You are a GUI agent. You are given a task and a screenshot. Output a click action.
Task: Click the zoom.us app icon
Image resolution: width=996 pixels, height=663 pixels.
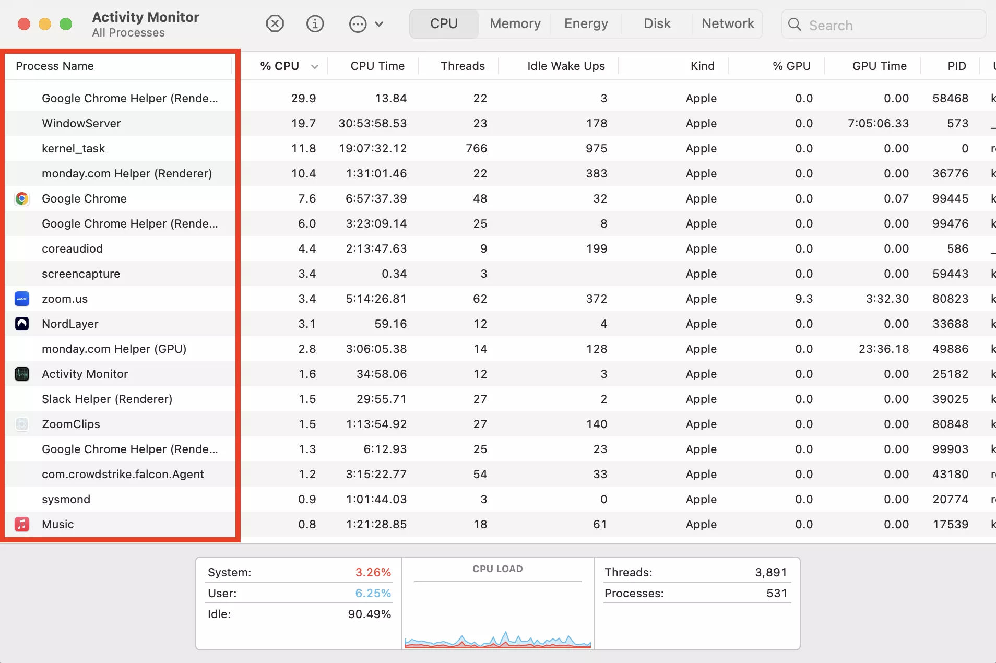21,299
